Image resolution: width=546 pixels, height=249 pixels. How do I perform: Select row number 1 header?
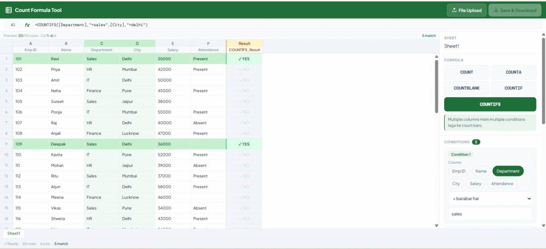click(x=6, y=59)
